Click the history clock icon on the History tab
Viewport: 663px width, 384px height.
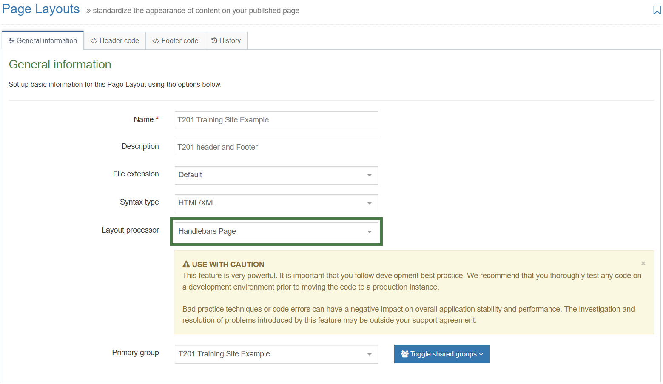[214, 41]
